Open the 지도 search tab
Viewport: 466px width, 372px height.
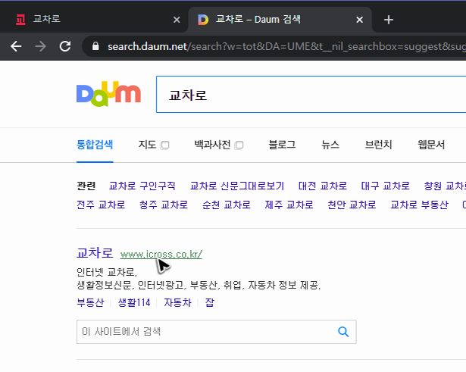pyautogui.click(x=147, y=145)
